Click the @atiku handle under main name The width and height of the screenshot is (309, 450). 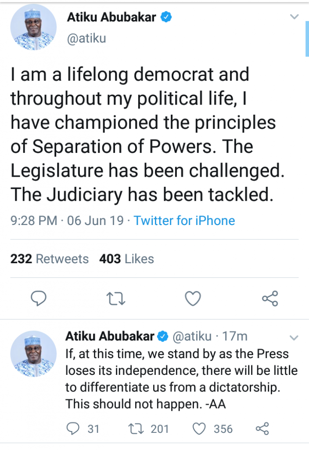(x=86, y=38)
